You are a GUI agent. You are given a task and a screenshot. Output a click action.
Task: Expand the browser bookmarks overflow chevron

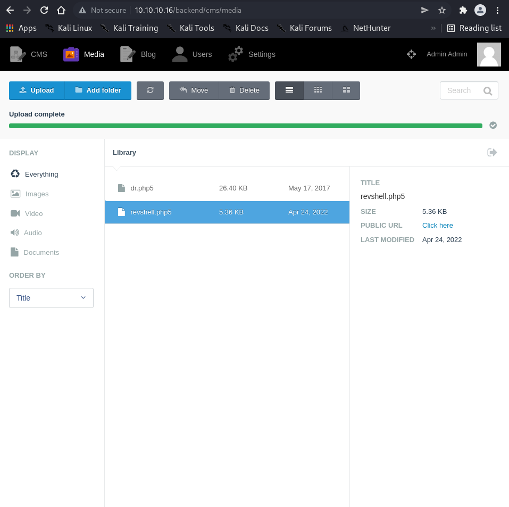click(433, 28)
